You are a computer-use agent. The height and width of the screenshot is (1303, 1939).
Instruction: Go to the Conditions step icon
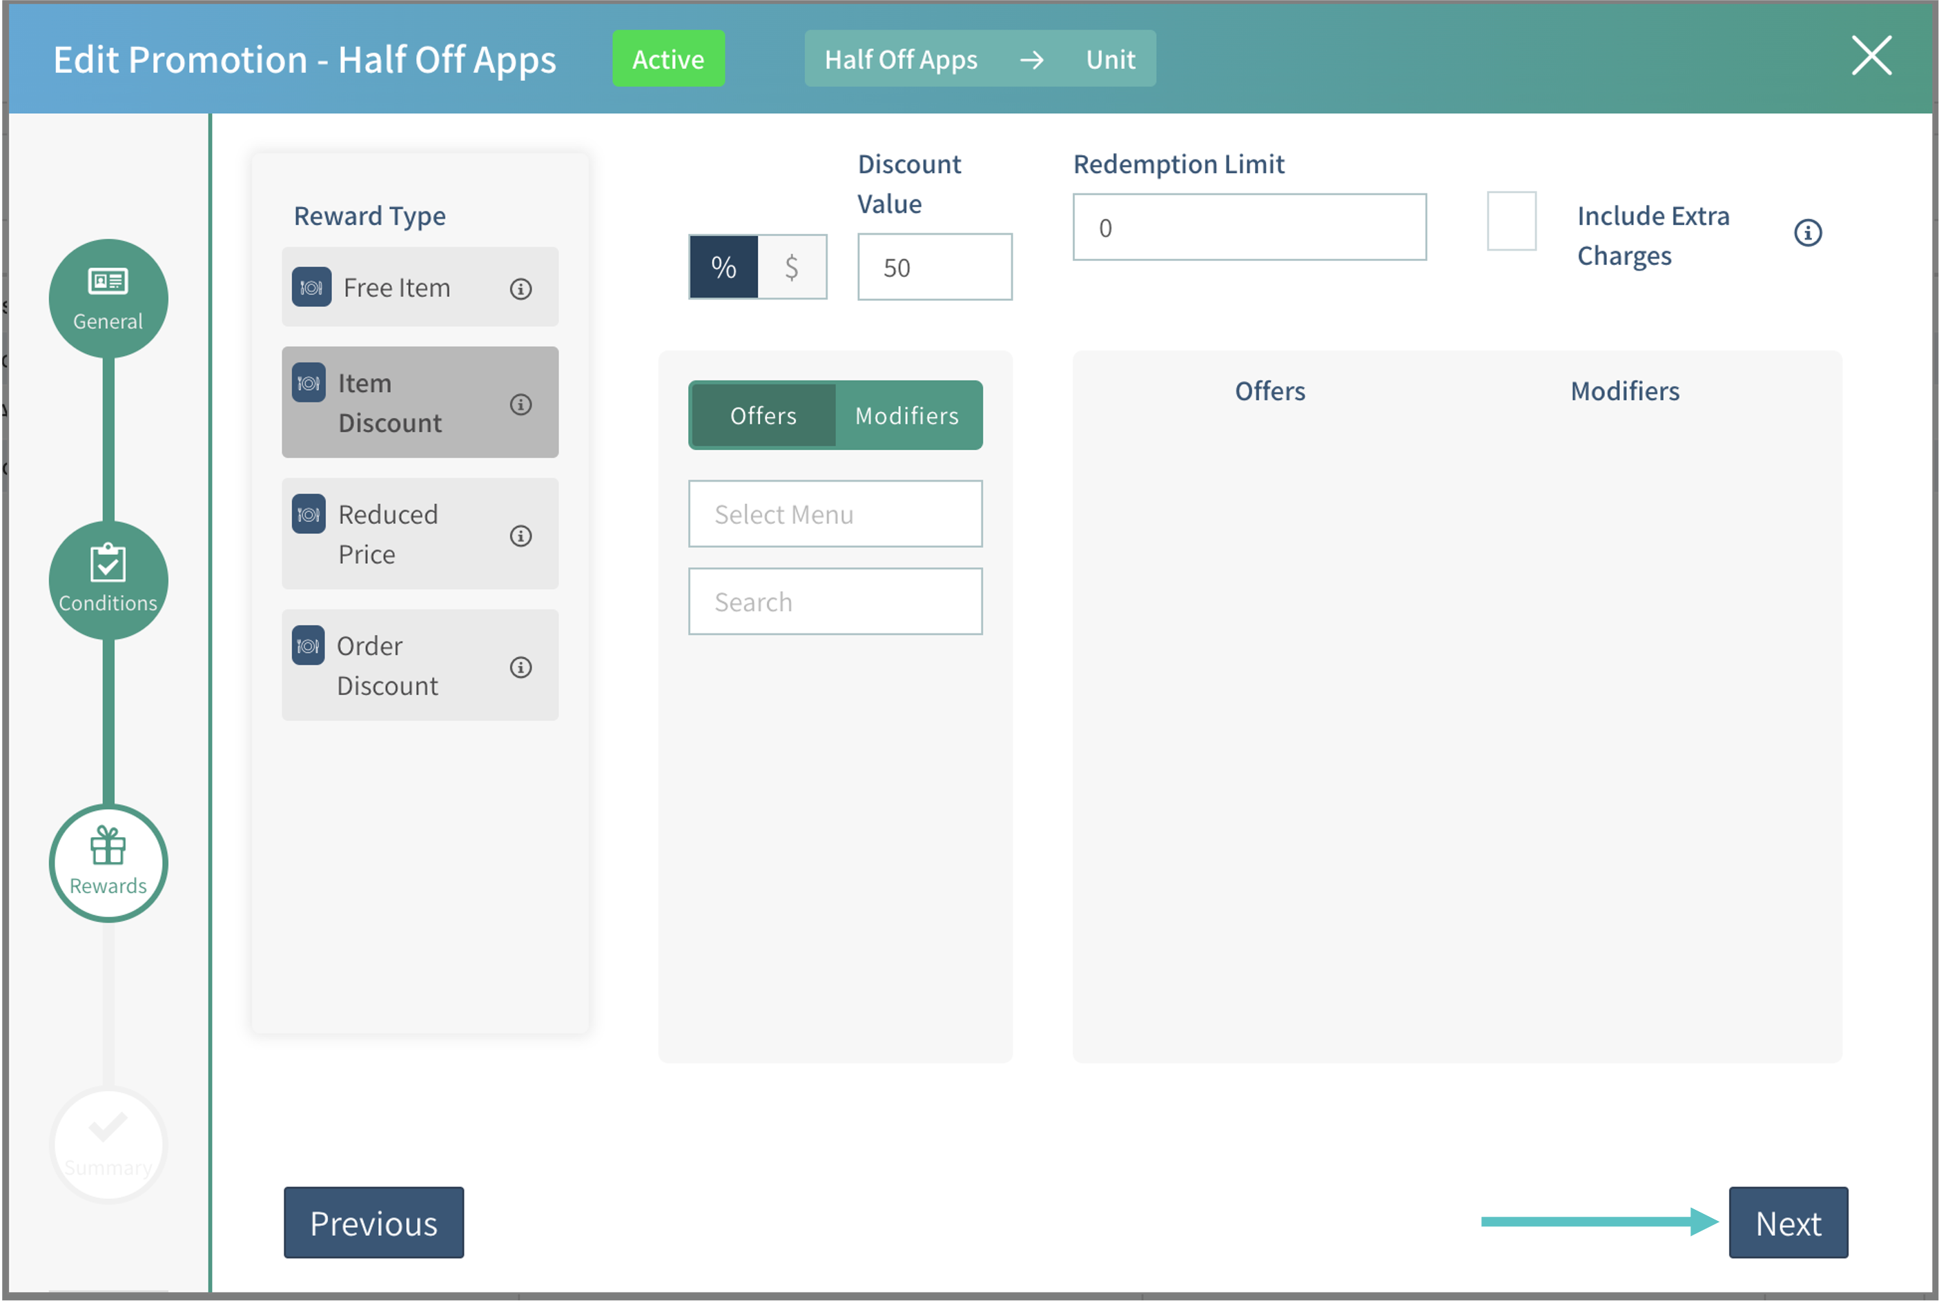click(108, 580)
